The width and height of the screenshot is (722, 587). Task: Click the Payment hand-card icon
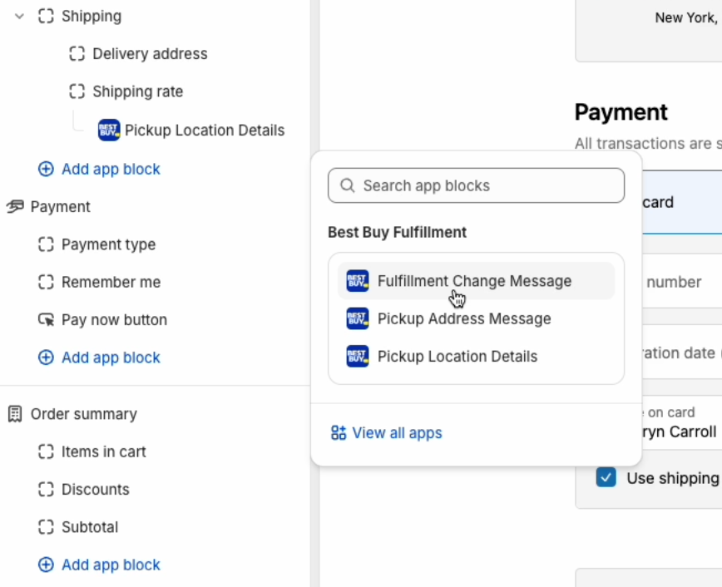pyautogui.click(x=15, y=207)
